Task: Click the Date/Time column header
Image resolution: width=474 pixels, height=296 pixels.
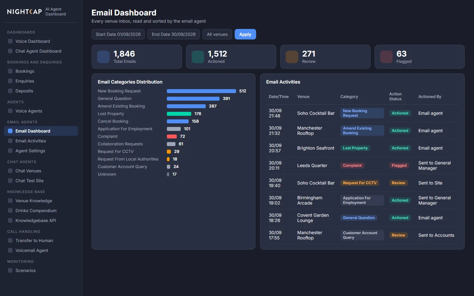Action: pos(279,97)
